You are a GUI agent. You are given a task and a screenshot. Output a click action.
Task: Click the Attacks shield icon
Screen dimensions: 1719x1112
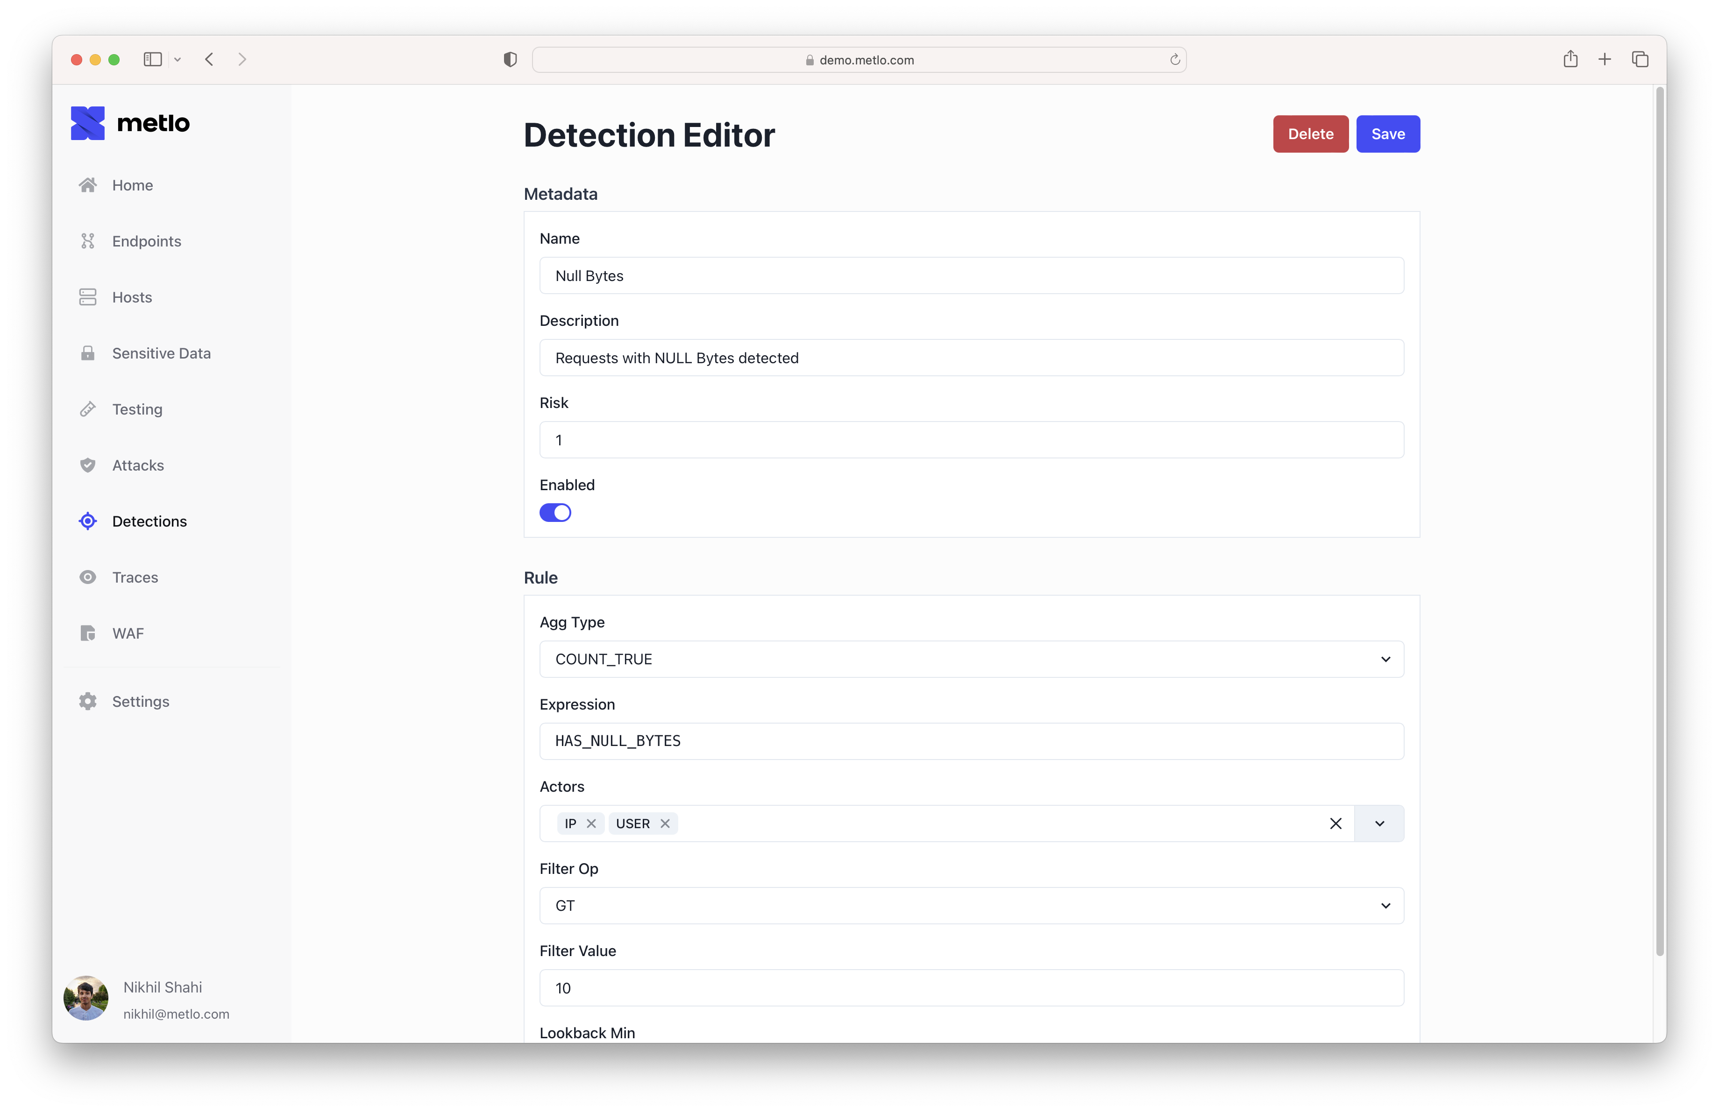(87, 465)
